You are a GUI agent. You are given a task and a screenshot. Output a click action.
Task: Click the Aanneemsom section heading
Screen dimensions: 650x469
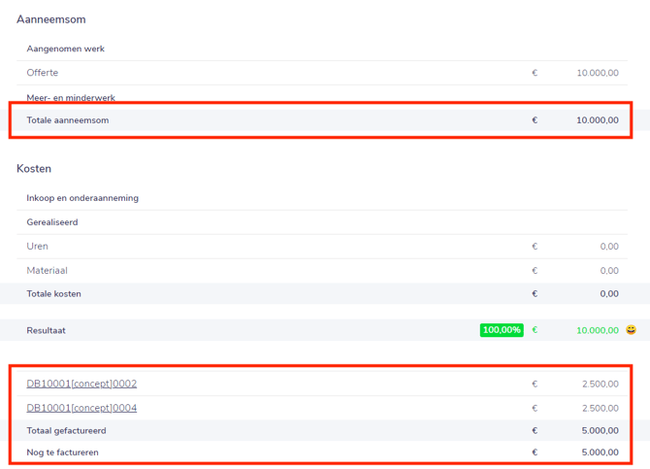click(51, 19)
